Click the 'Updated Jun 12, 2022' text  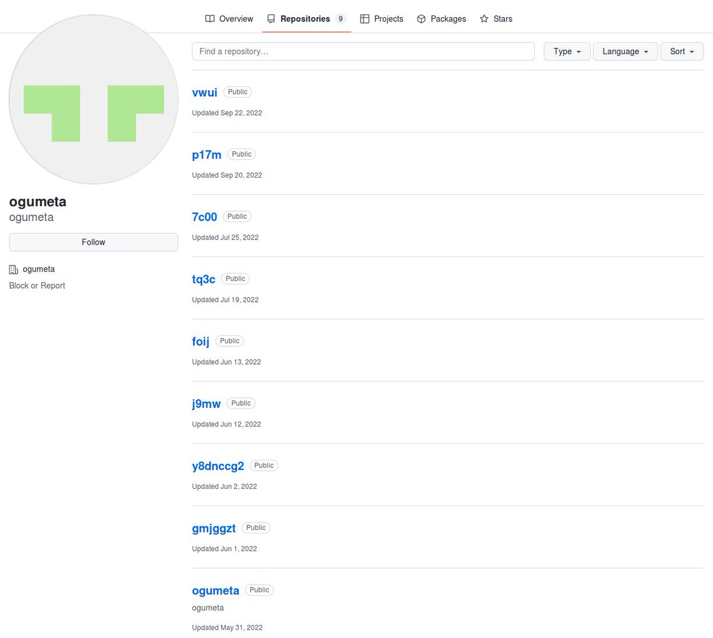pos(226,425)
